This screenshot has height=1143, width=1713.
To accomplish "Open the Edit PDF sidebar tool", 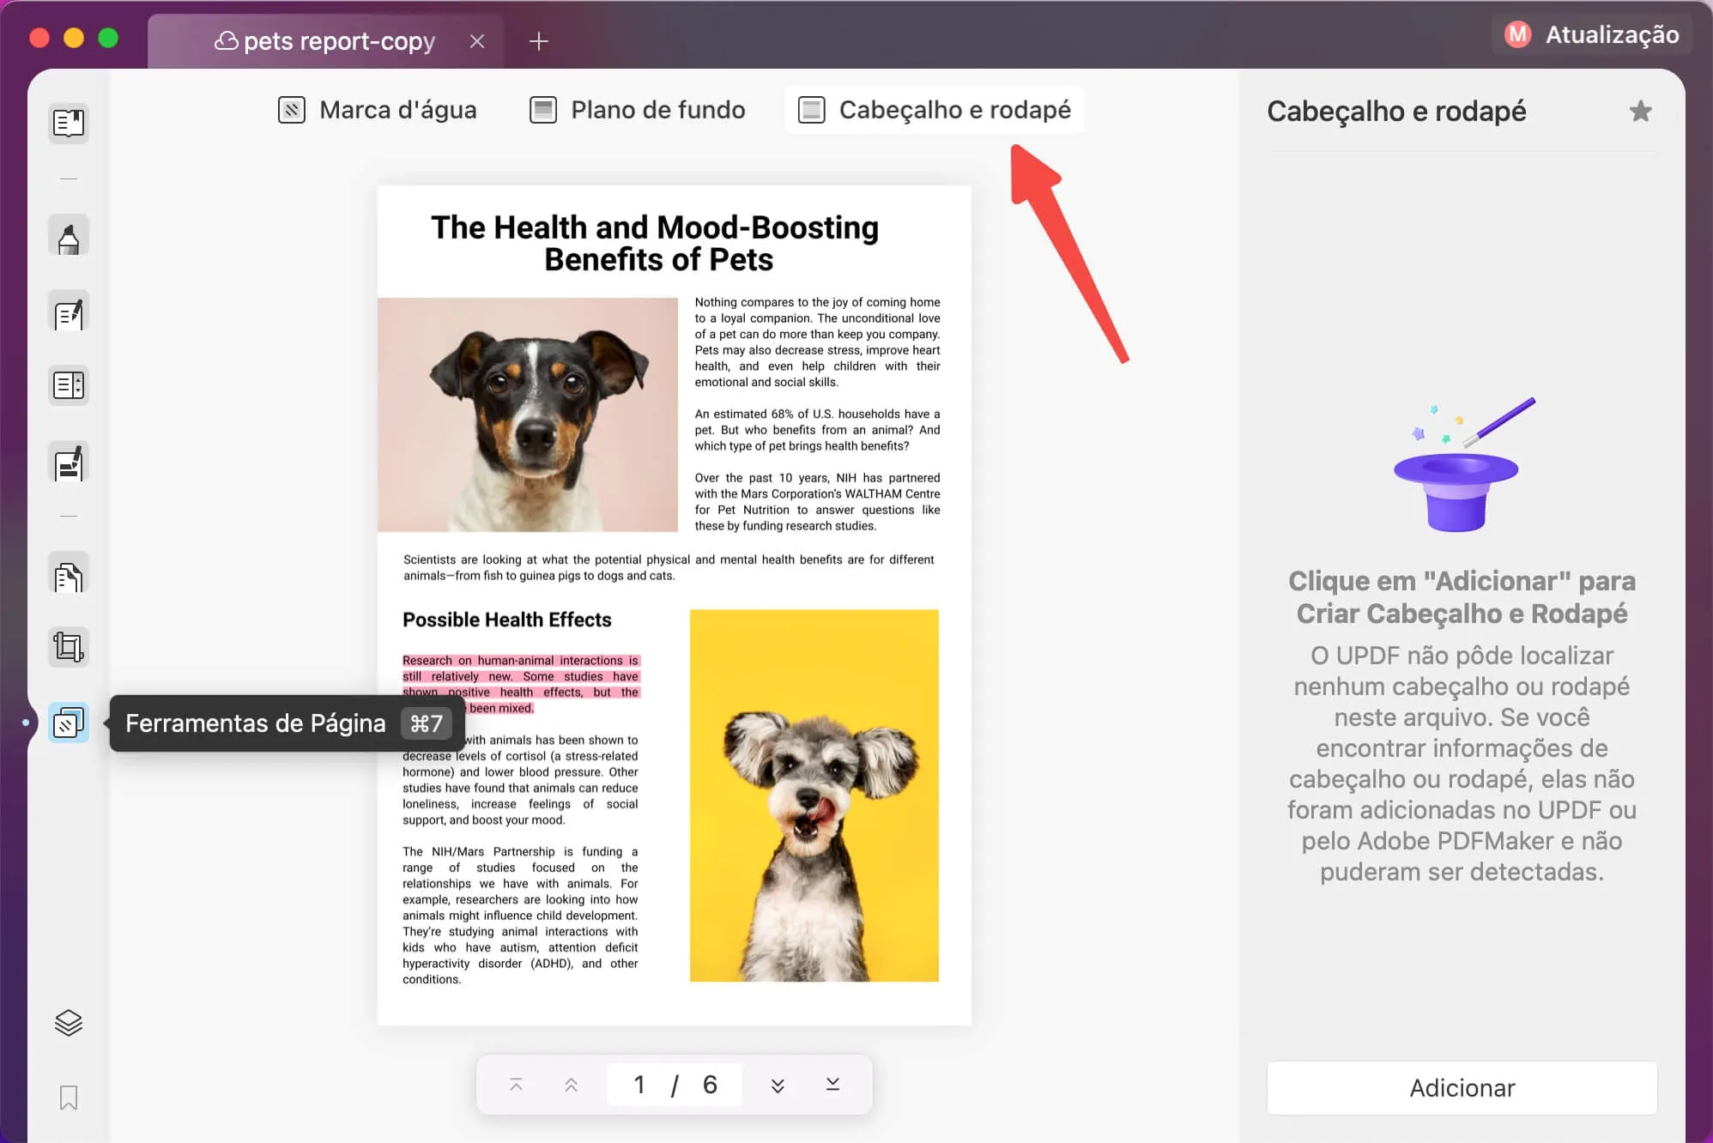I will tap(69, 313).
